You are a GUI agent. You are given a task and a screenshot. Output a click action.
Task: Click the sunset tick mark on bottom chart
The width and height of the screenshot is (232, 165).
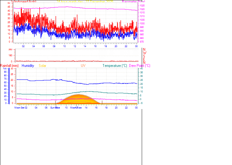pyautogui.click(x=102, y=102)
